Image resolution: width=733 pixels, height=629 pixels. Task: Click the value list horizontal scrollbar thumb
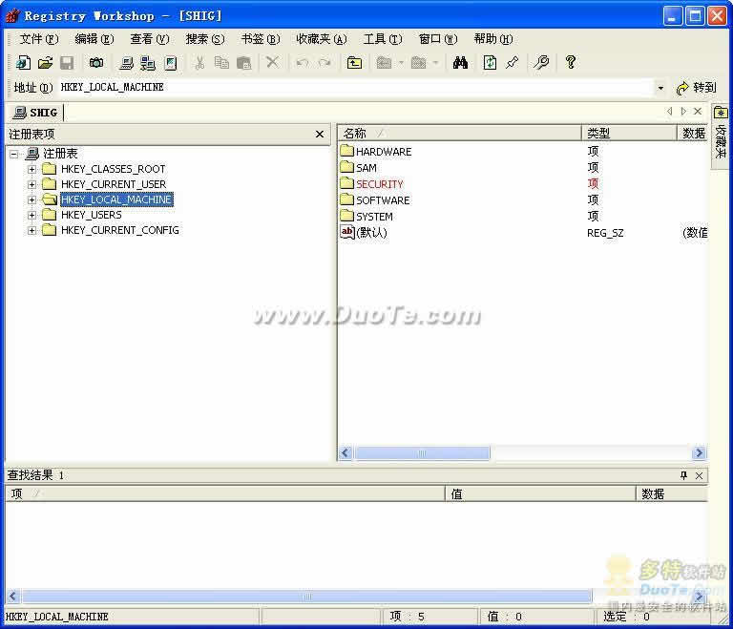[422, 452]
